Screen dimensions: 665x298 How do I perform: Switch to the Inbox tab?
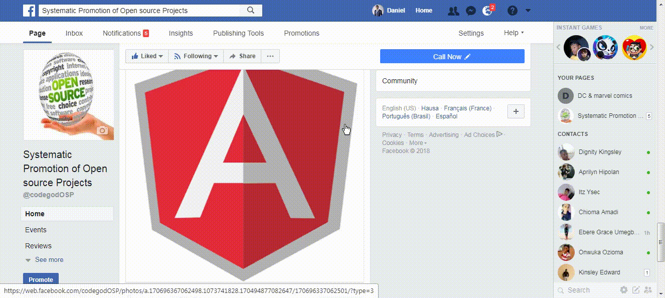pos(74,33)
